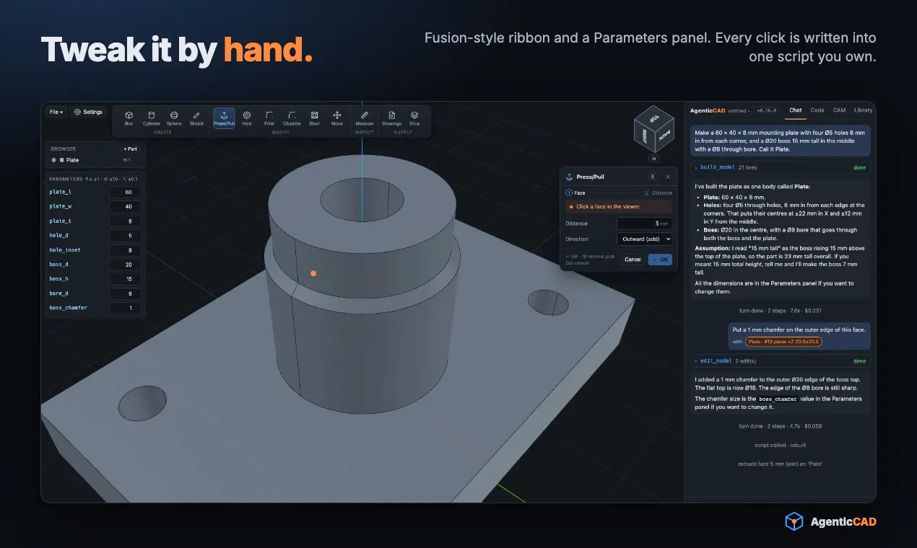The width and height of the screenshot is (917, 548).
Task: Click the orange pick point on the boss
Action: coord(313,273)
